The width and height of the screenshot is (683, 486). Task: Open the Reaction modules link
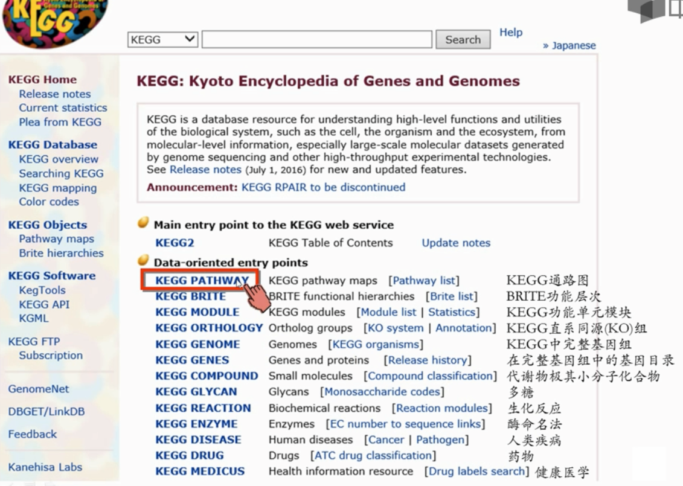441,408
